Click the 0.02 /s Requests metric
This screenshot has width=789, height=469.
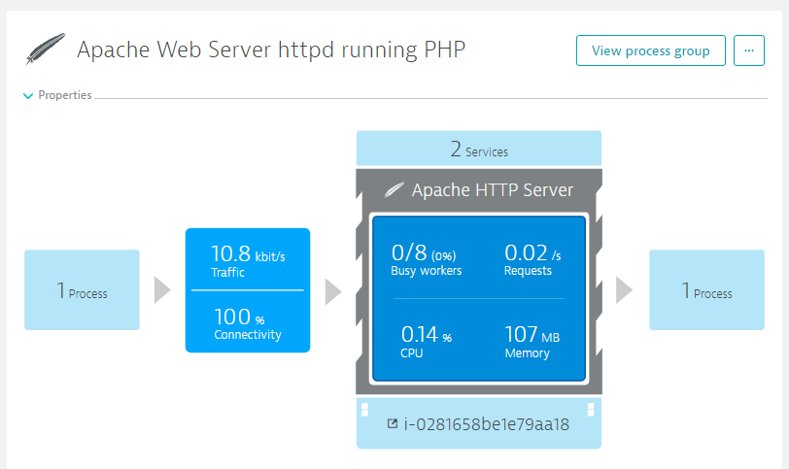pyautogui.click(x=532, y=259)
